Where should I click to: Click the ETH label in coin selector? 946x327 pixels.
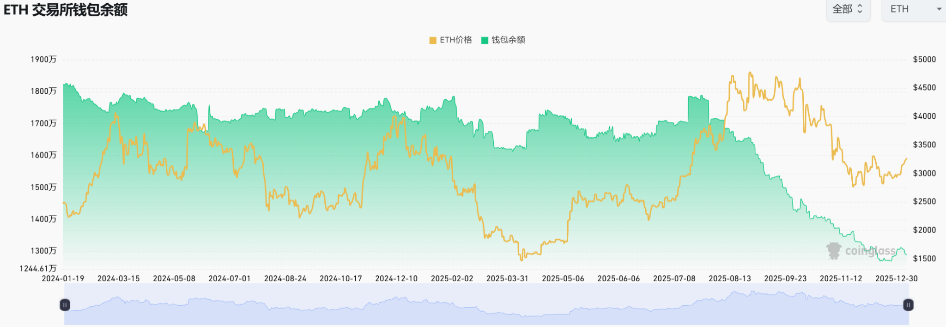click(x=899, y=9)
